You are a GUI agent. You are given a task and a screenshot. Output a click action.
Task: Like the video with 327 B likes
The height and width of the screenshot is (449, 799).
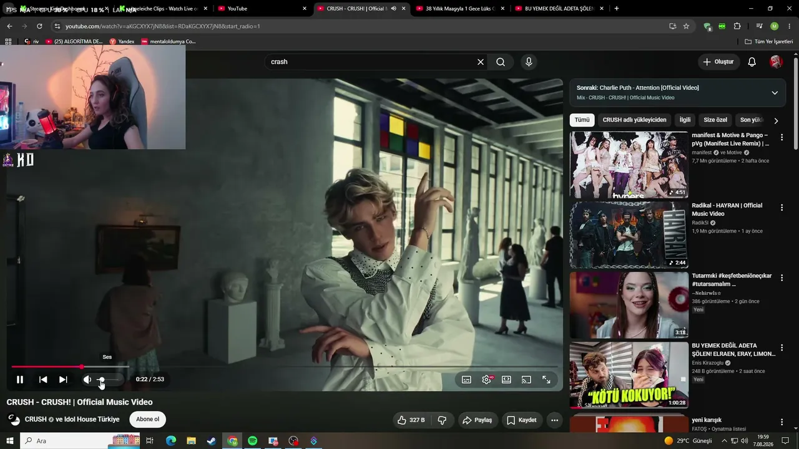click(411, 420)
